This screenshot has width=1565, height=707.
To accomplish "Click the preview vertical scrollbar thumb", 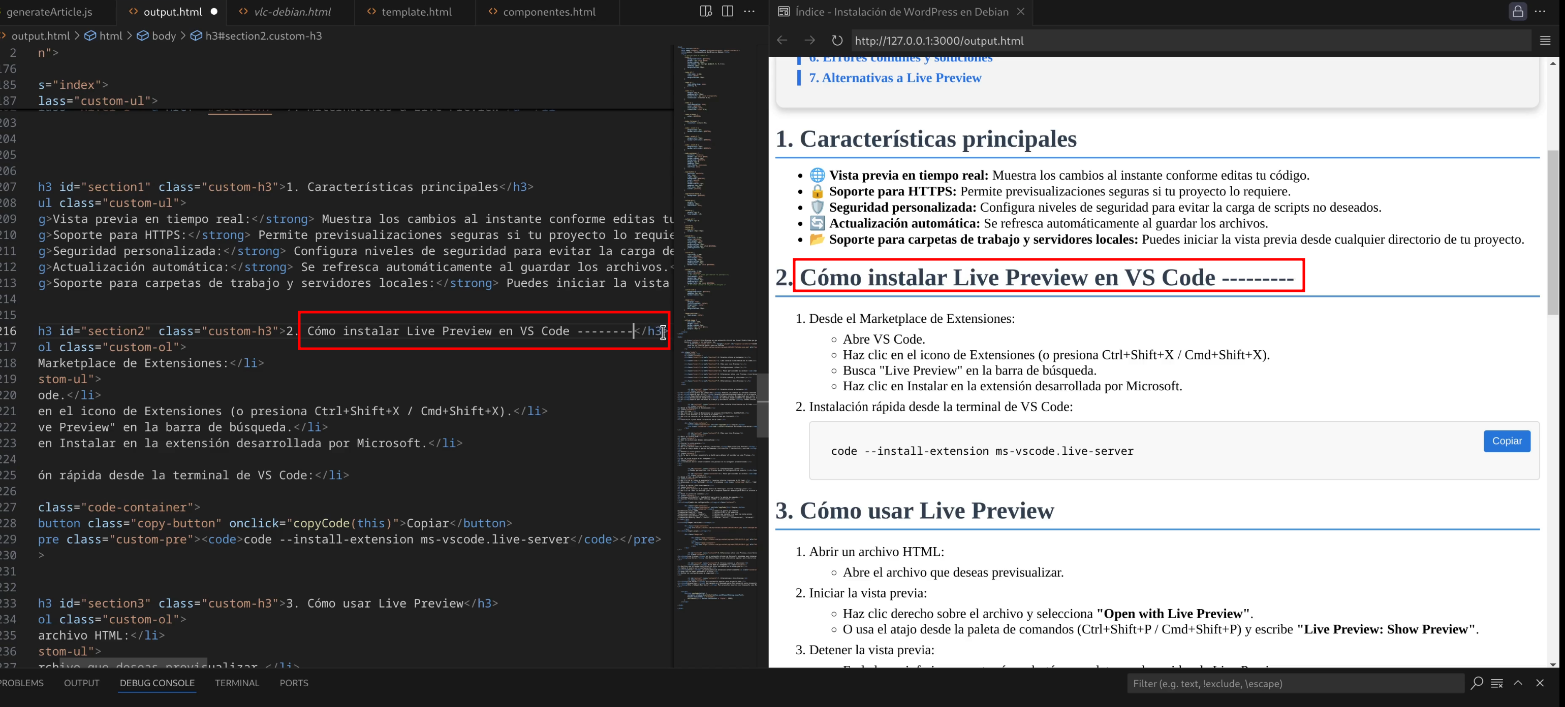I will point(1553,232).
